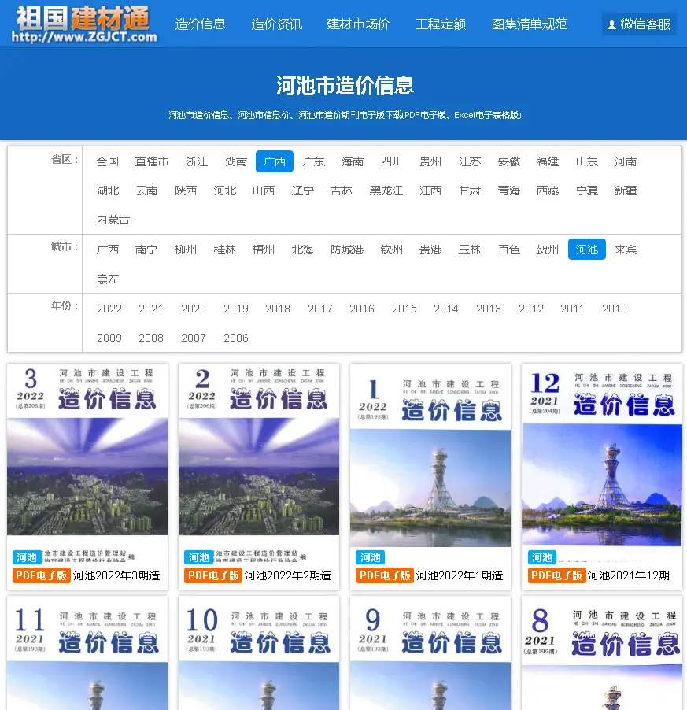Click the 河池2022年2期造 title link
This screenshot has width=687, height=710.
[288, 575]
